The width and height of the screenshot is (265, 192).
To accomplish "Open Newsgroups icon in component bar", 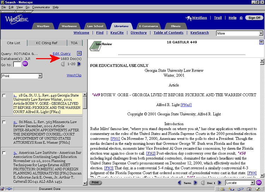I will [x=240, y=189].
